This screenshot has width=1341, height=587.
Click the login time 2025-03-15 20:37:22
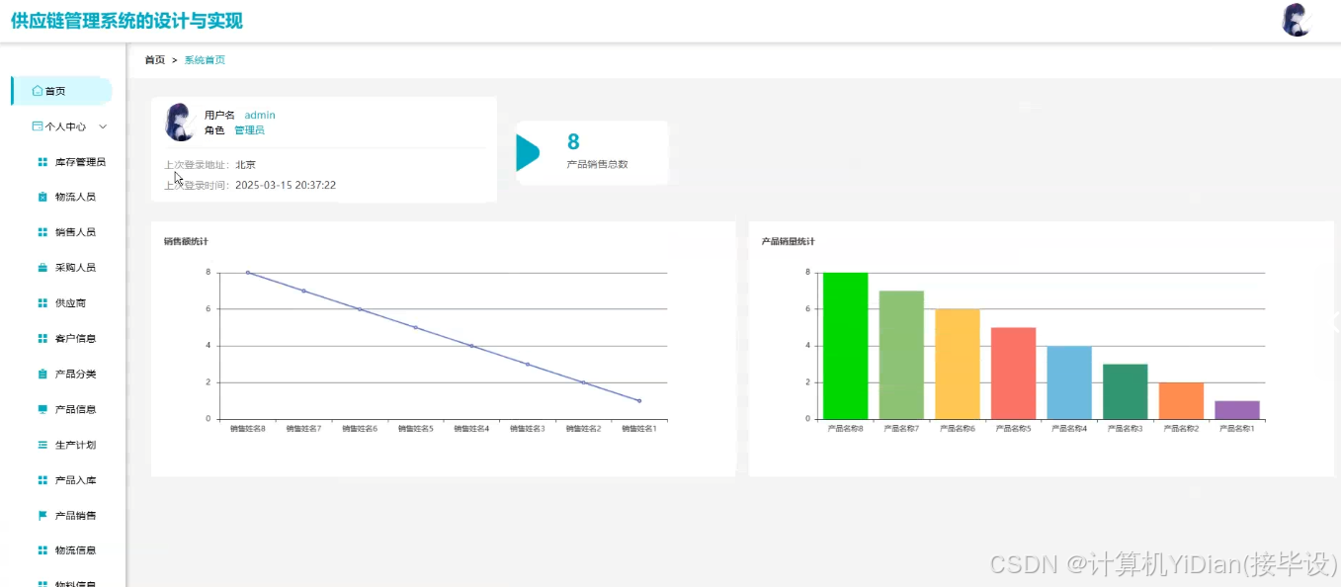coord(286,185)
